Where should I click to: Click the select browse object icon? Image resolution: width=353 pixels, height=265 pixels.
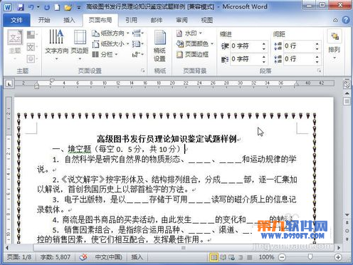pyautogui.click(x=347, y=231)
